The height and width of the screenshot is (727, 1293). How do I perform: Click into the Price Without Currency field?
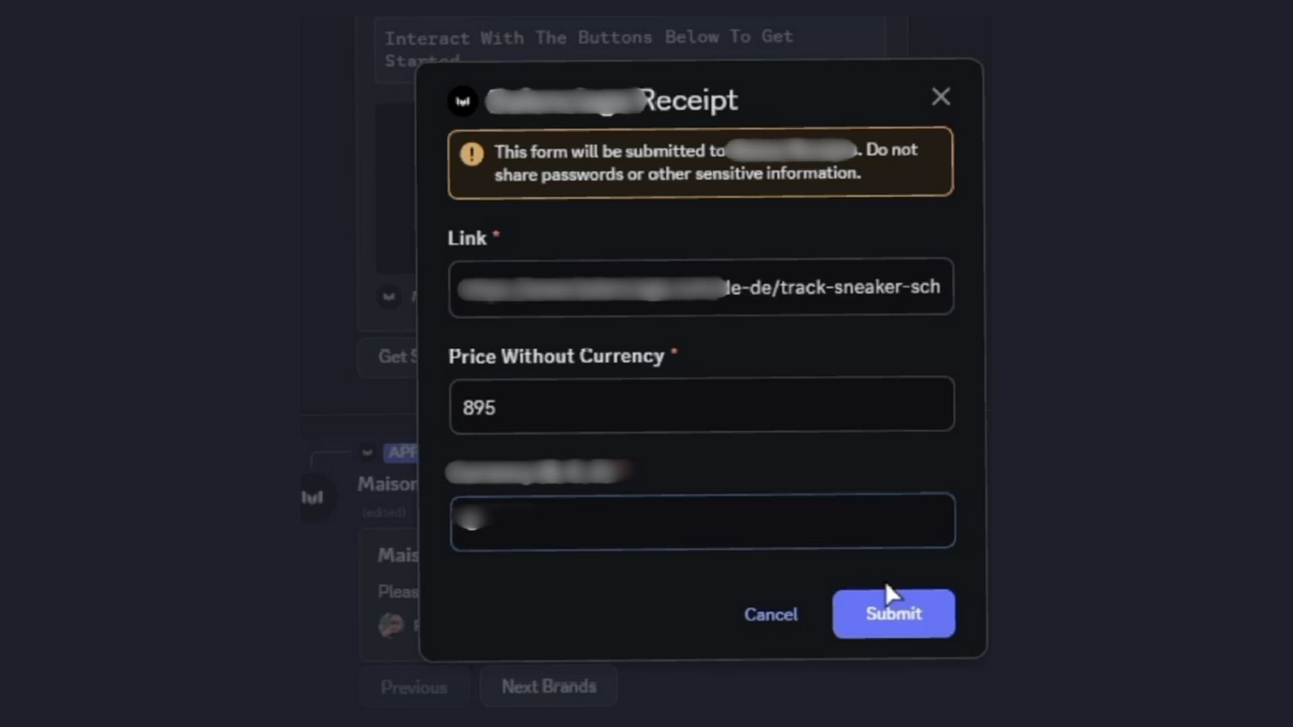tap(700, 405)
